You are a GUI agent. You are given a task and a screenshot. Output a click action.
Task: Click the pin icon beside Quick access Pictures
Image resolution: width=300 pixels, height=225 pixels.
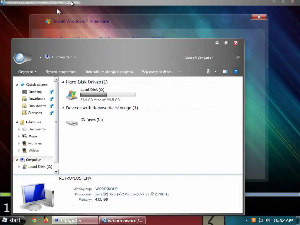(51, 113)
